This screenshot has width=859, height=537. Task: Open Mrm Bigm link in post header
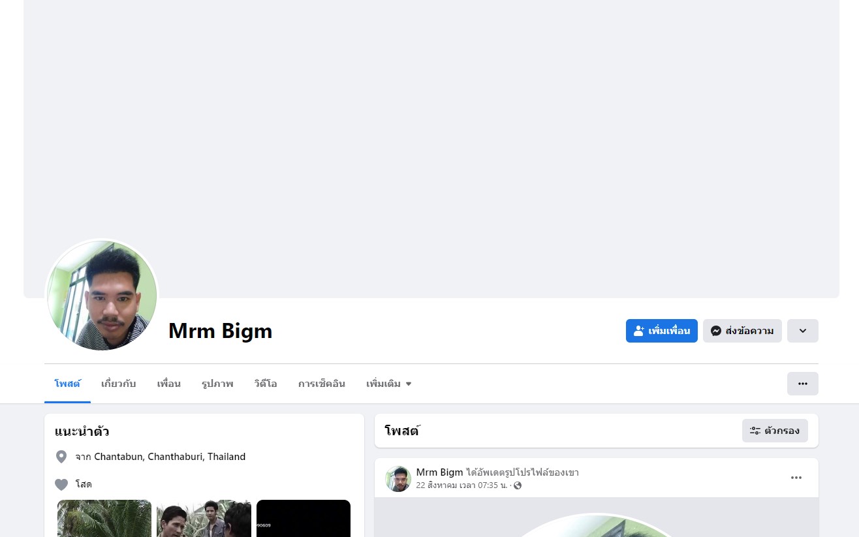pos(439,472)
